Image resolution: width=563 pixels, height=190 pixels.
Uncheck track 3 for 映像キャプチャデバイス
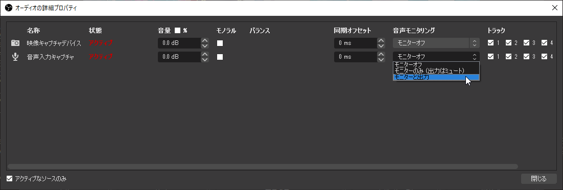(x=526, y=43)
